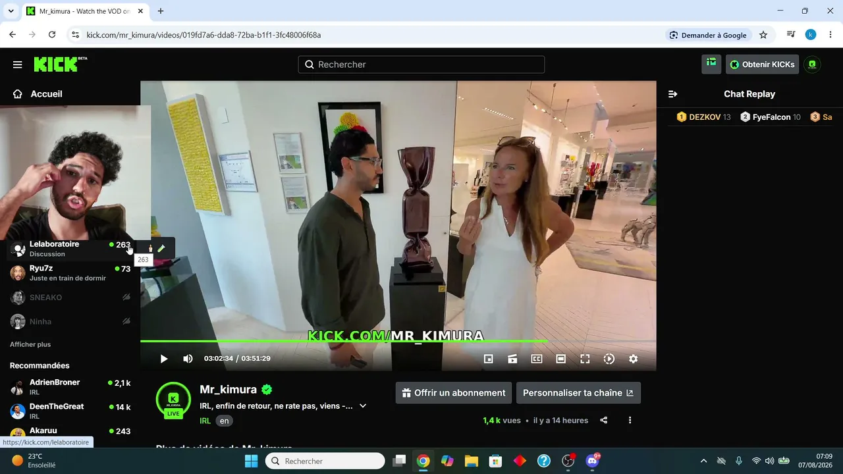Image resolution: width=843 pixels, height=474 pixels.
Task: Share the video via share icon
Action: [604, 420]
